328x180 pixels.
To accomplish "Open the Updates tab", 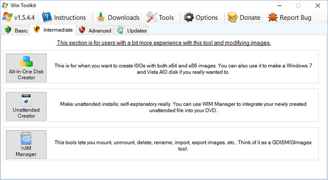I will click(131, 30).
